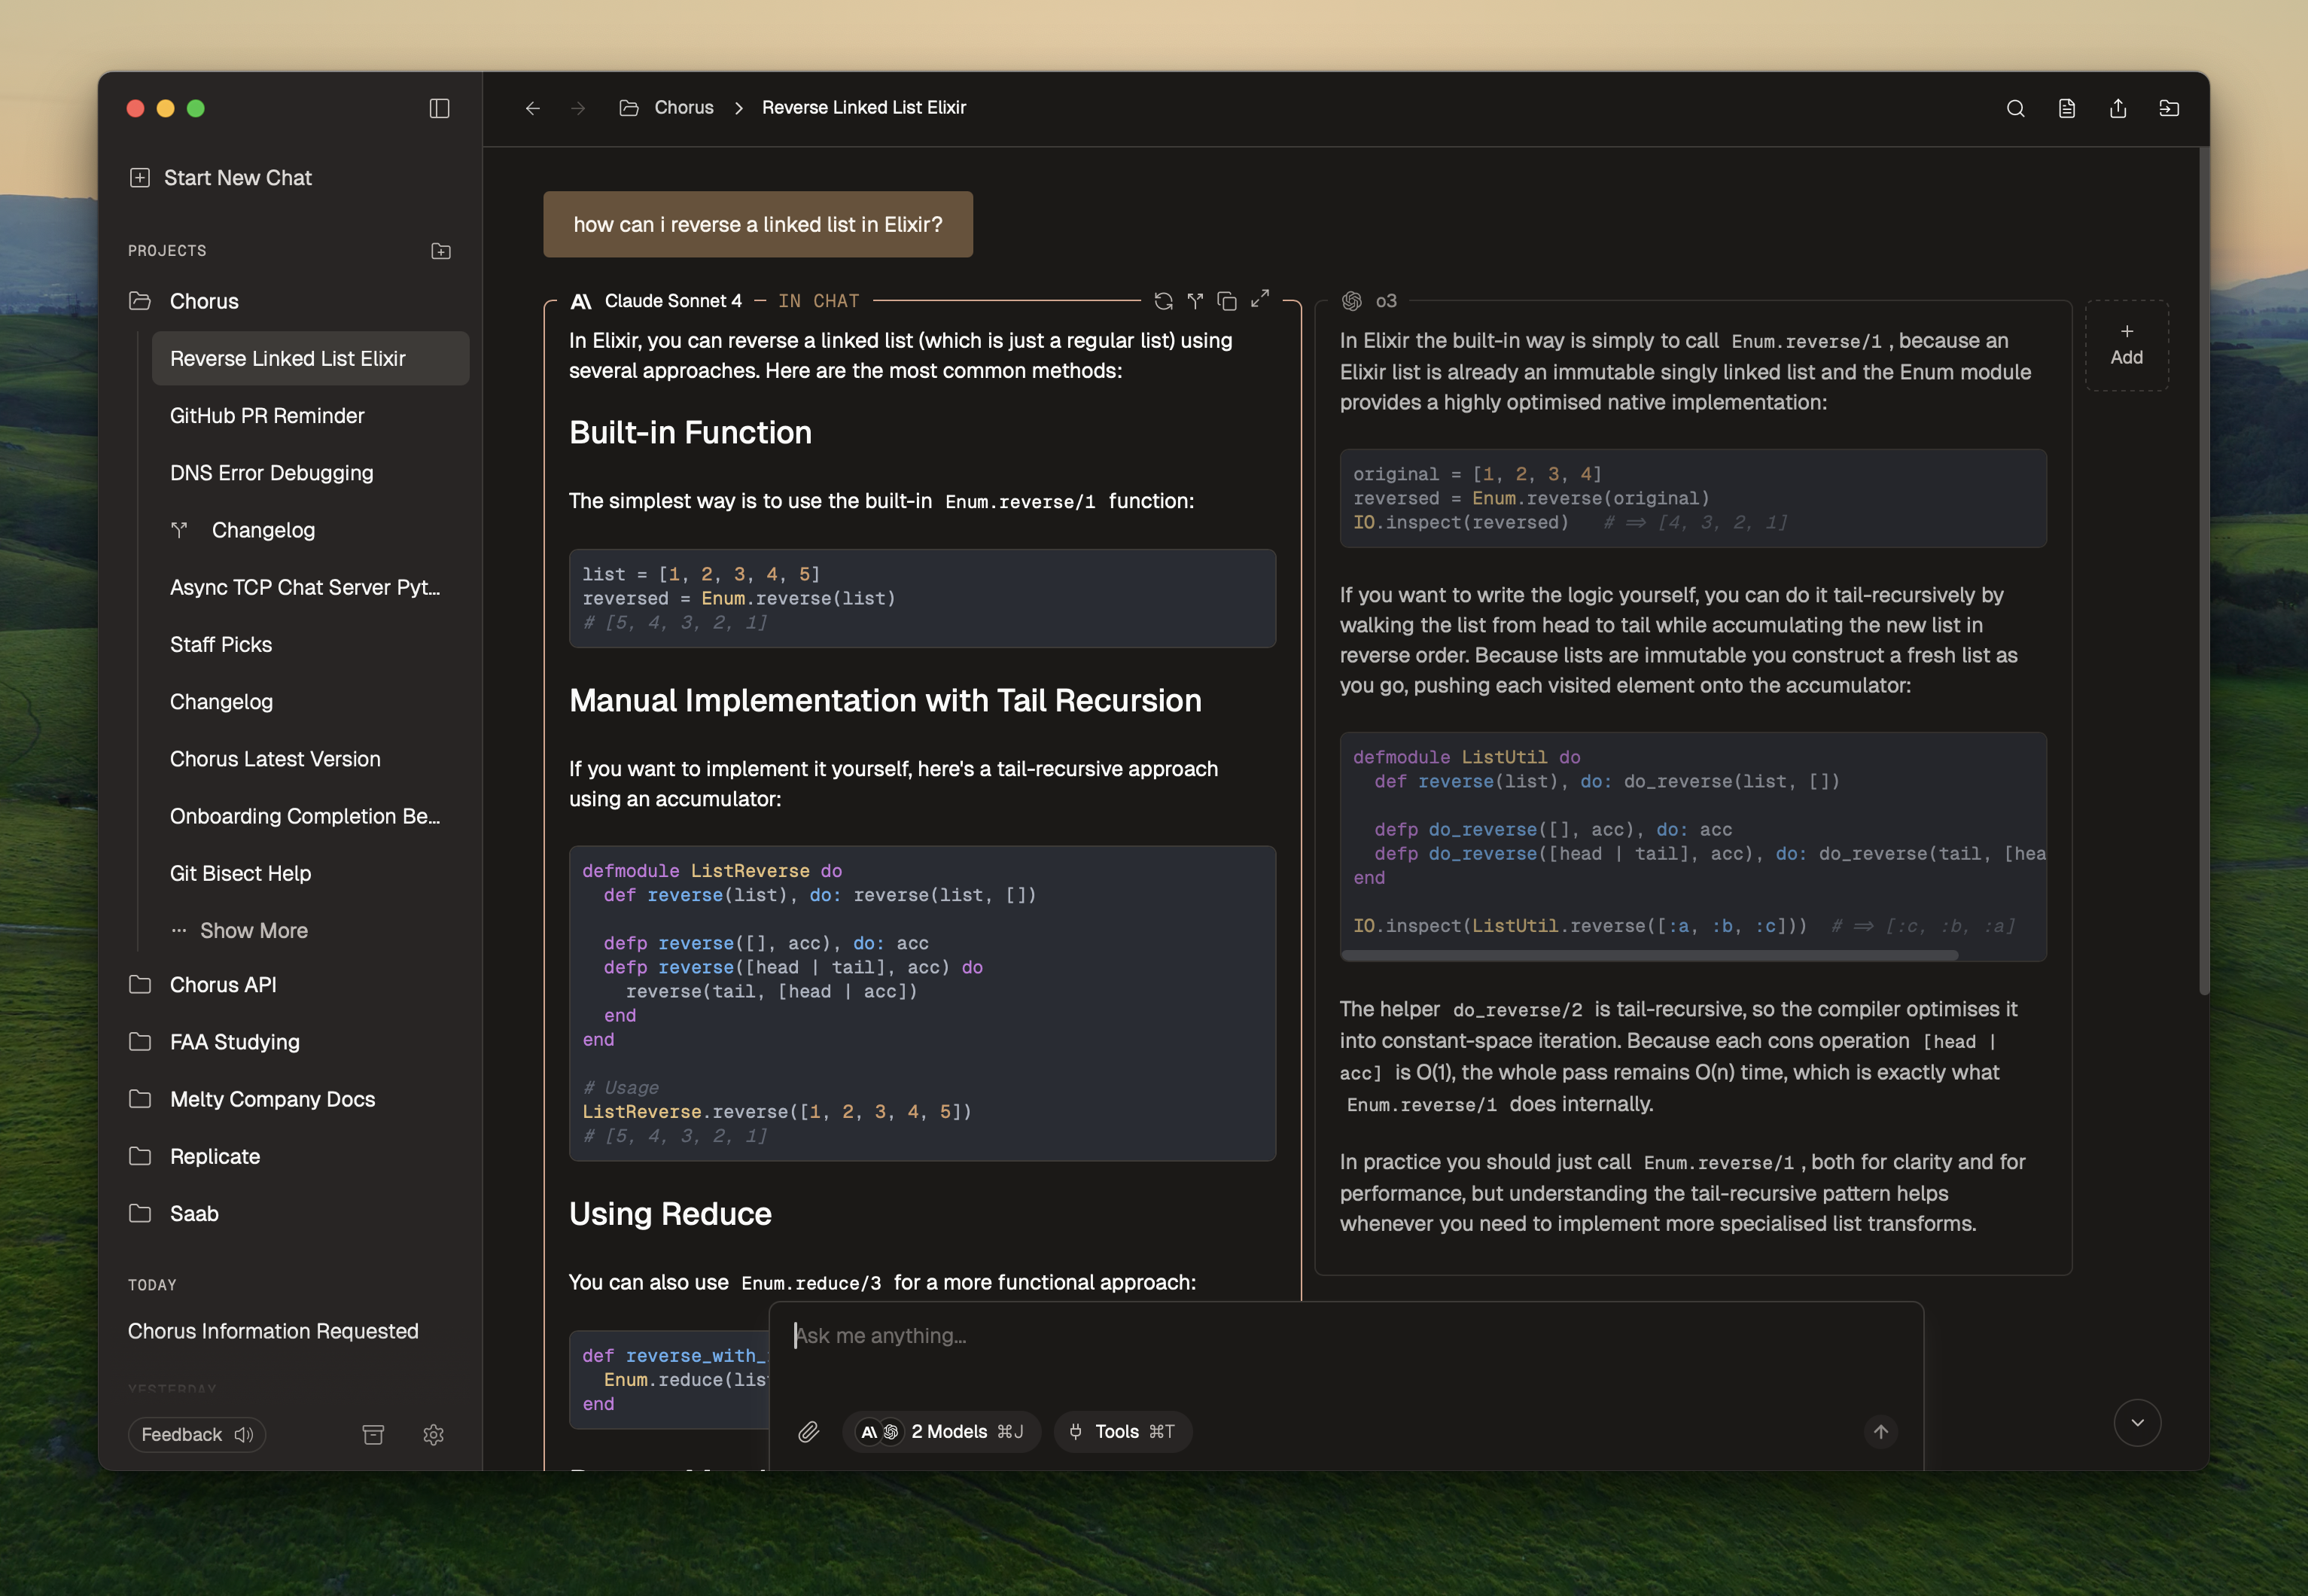Open the 2 Models selector

941,1432
